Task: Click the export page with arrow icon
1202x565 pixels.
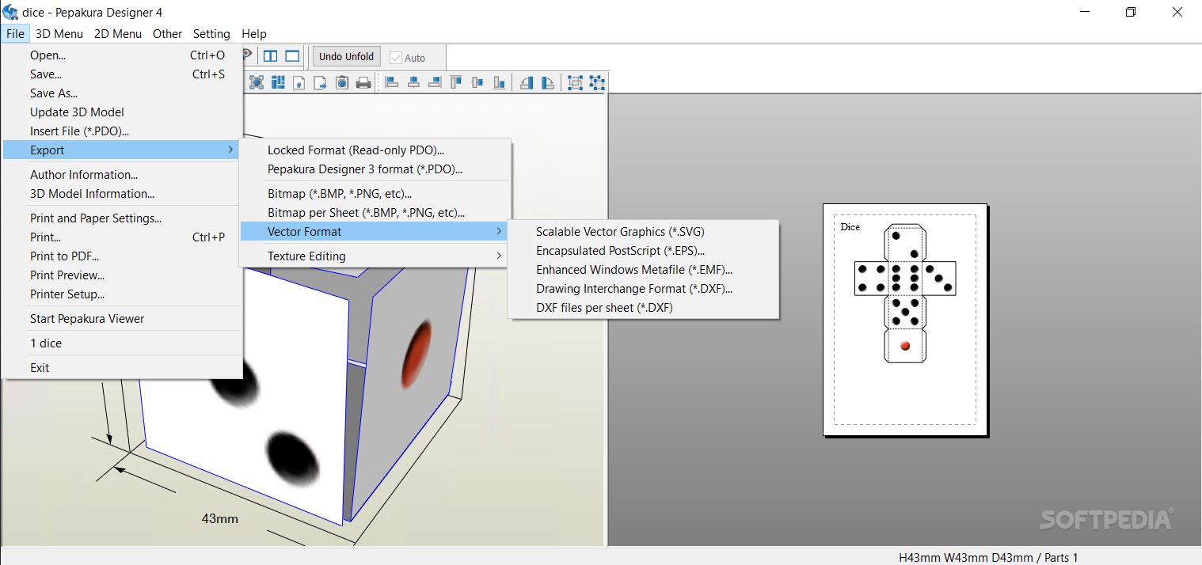Action: click(321, 82)
